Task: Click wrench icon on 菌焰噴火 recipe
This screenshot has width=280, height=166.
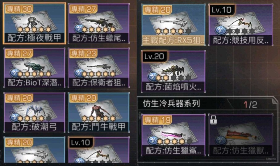Action: tap(153, 77)
